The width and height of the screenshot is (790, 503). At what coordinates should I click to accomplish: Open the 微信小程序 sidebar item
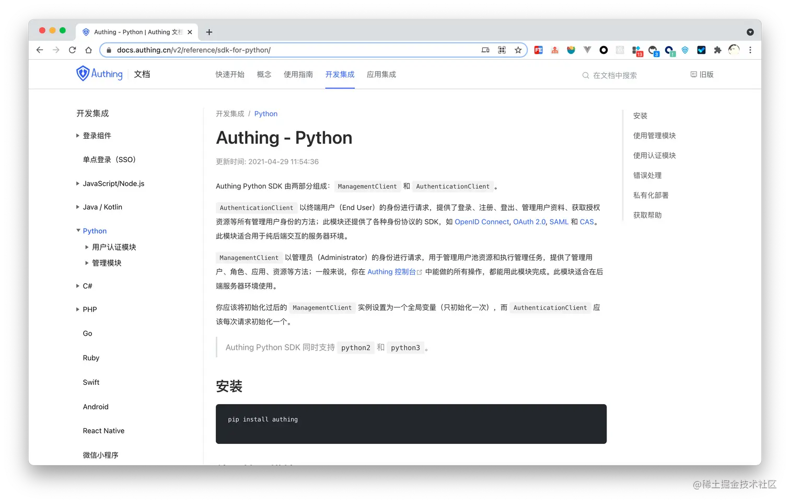[x=100, y=455]
